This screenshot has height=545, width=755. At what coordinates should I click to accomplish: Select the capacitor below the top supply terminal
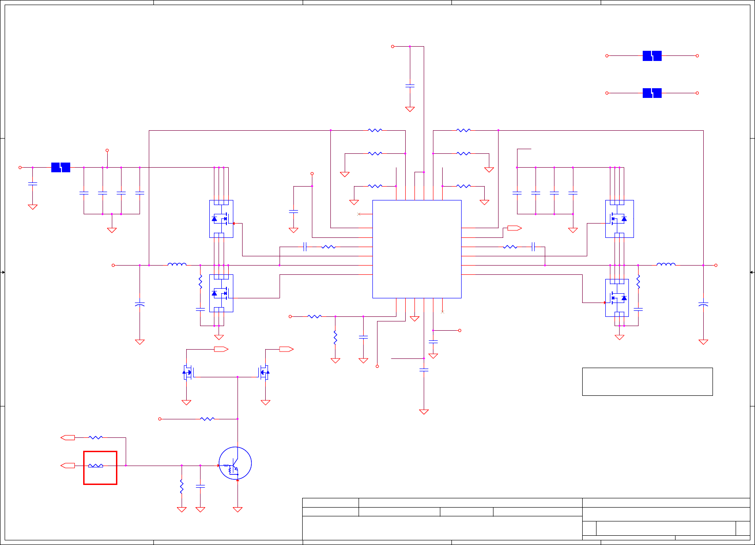point(410,86)
